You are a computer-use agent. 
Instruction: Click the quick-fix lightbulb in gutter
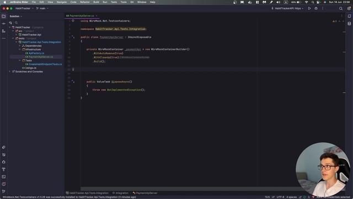pos(73,69)
